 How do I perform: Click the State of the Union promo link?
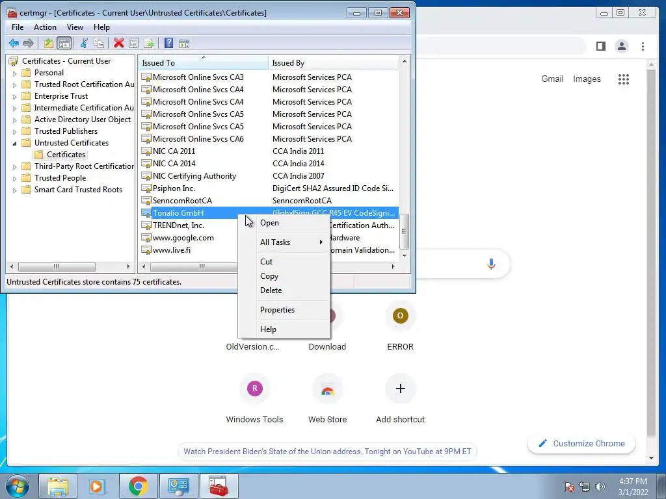pyautogui.click(x=328, y=452)
